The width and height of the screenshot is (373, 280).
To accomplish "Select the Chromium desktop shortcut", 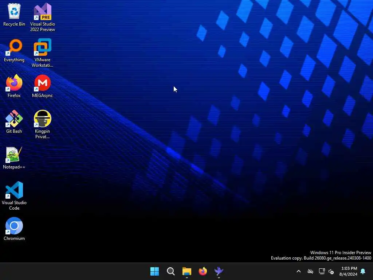I will [14, 229].
